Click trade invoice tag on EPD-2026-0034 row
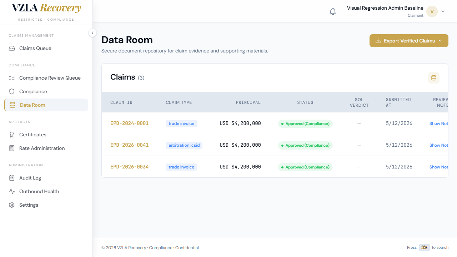Image resolution: width=457 pixels, height=257 pixels. (181, 167)
